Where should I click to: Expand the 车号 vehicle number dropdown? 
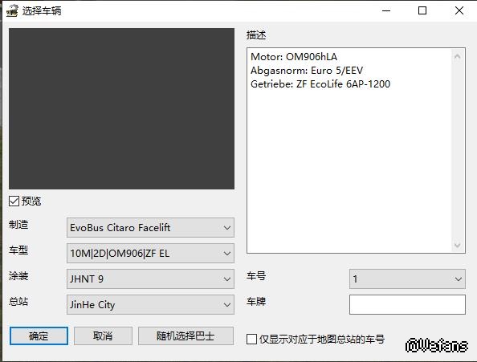click(407, 279)
